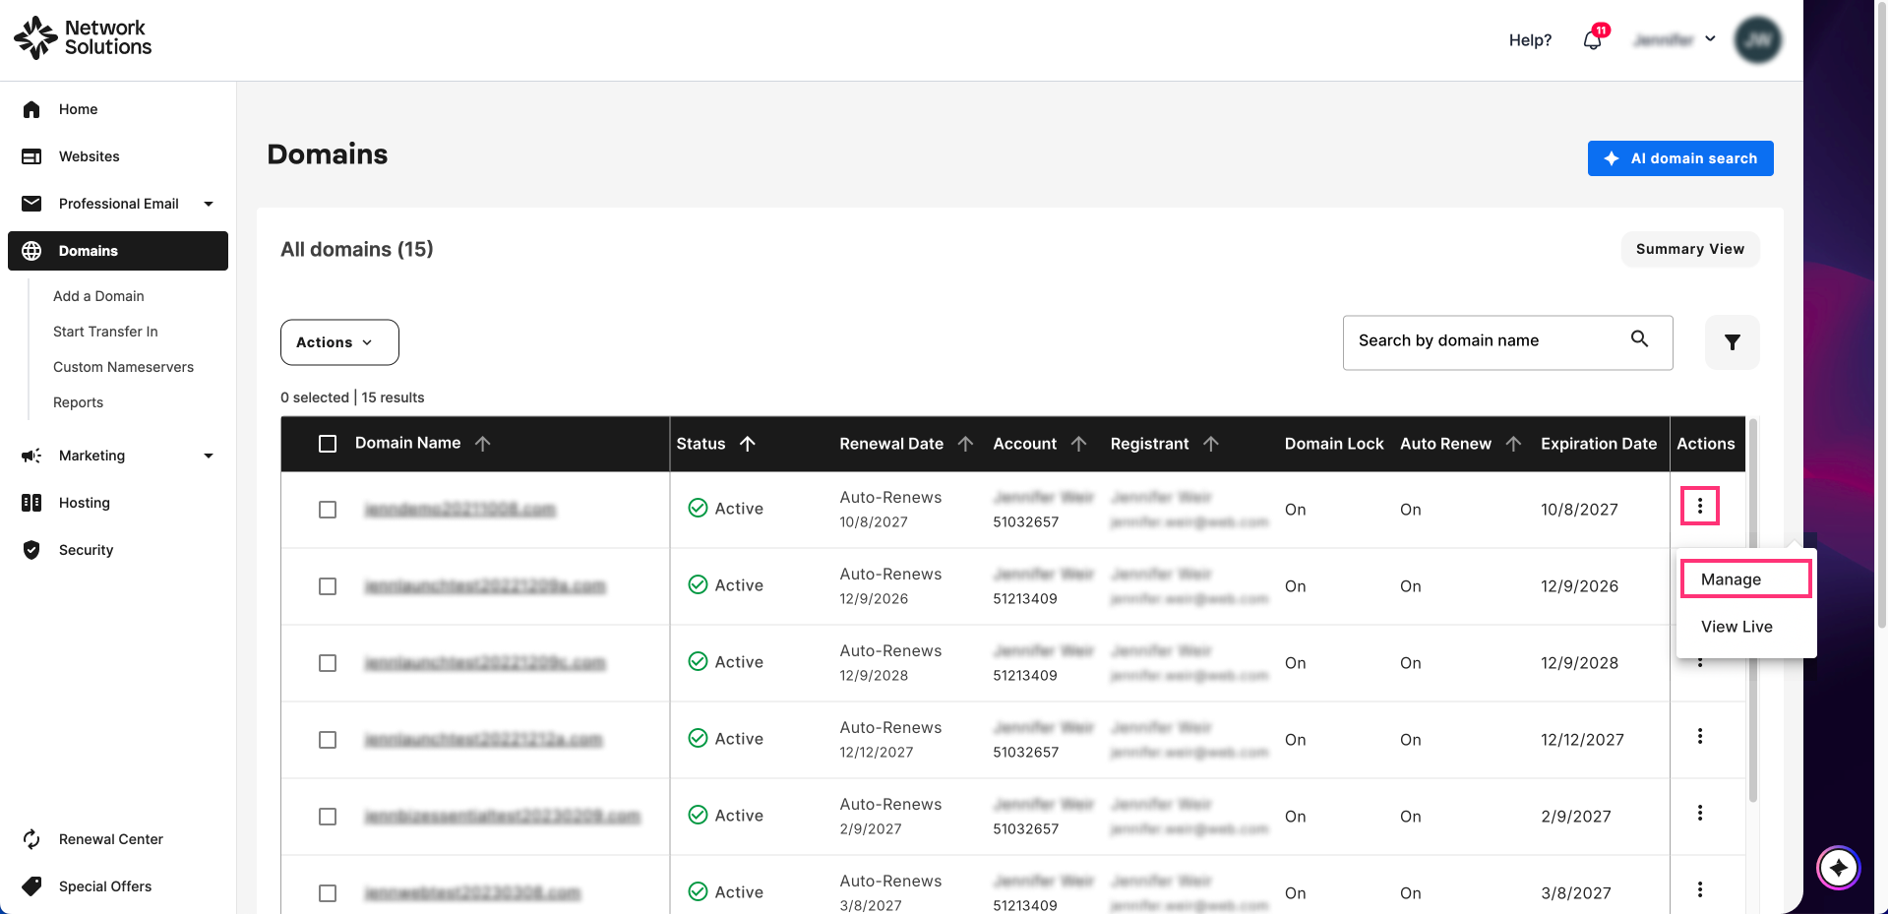Select Manage from the row menu
This screenshot has width=1889, height=914.
(x=1746, y=579)
